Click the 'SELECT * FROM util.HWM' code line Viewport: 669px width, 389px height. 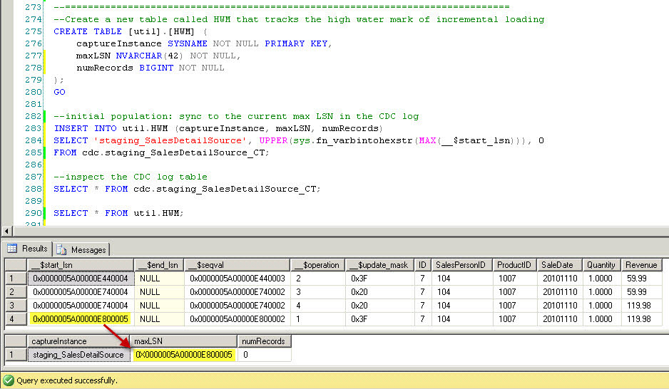[118, 213]
